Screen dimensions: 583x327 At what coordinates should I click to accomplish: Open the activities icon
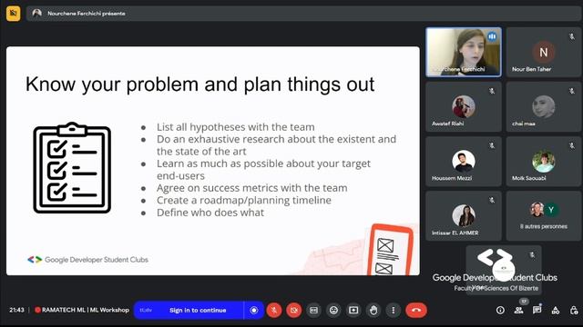tap(556, 311)
